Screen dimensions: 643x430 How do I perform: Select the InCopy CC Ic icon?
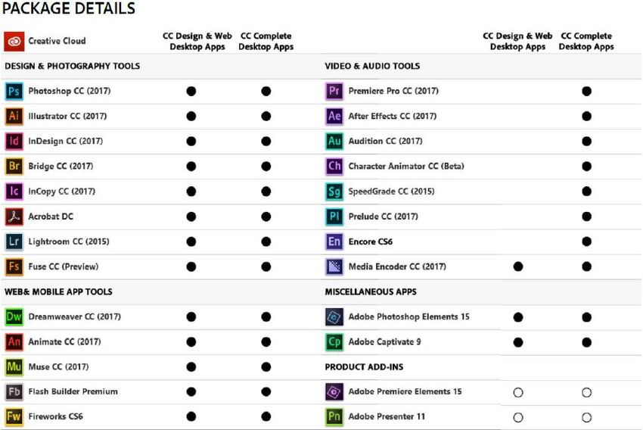(x=14, y=192)
